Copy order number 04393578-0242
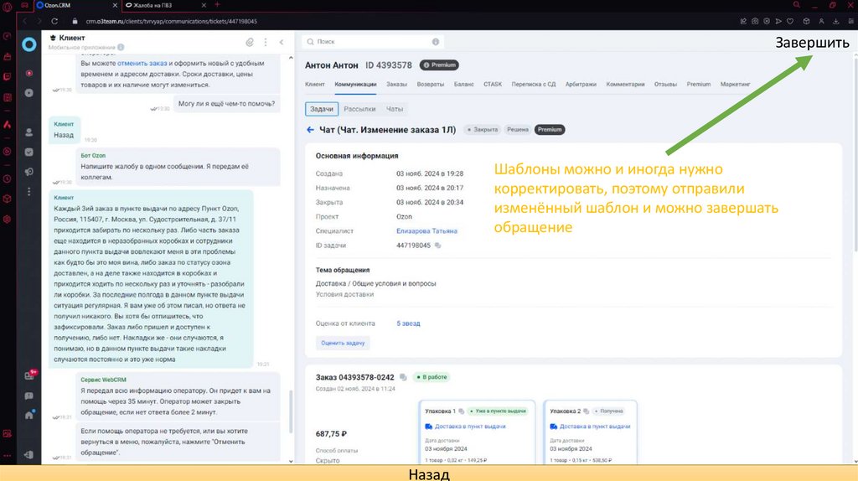858x481 pixels. (x=403, y=377)
